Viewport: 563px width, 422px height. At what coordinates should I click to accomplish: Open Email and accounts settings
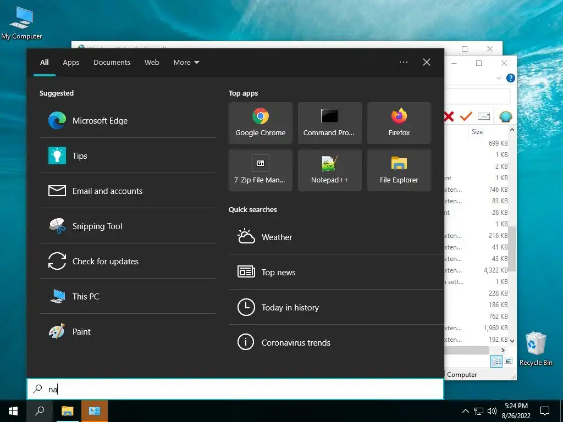click(x=128, y=191)
